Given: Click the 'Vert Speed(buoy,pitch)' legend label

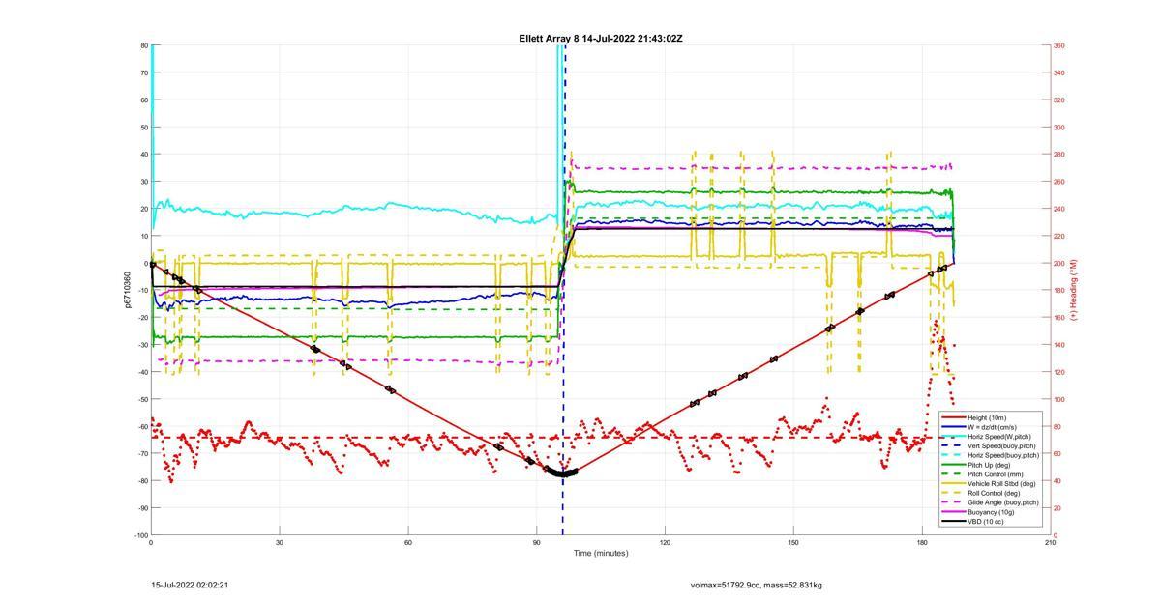Looking at the screenshot, I should 1002,445.
